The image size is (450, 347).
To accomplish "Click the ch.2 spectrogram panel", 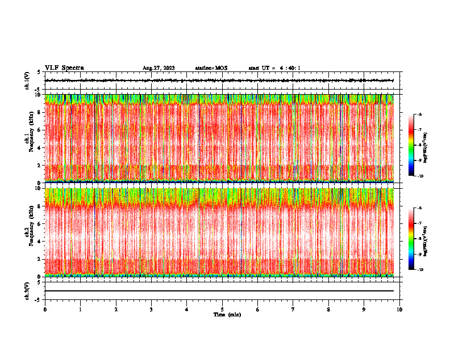I will click(219, 232).
